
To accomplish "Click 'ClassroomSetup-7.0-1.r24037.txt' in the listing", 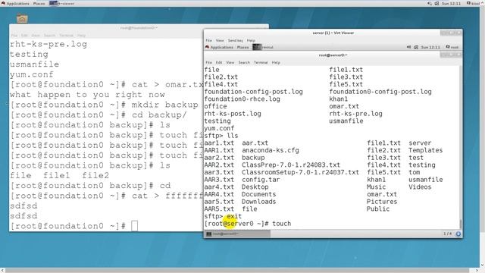I will point(300,172).
